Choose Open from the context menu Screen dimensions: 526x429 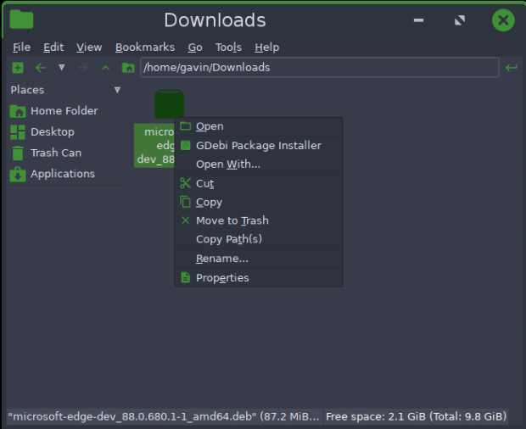coord(258,126)
